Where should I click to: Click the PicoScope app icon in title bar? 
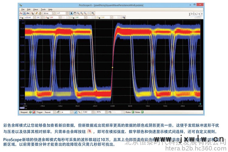[x=21, y=5]
